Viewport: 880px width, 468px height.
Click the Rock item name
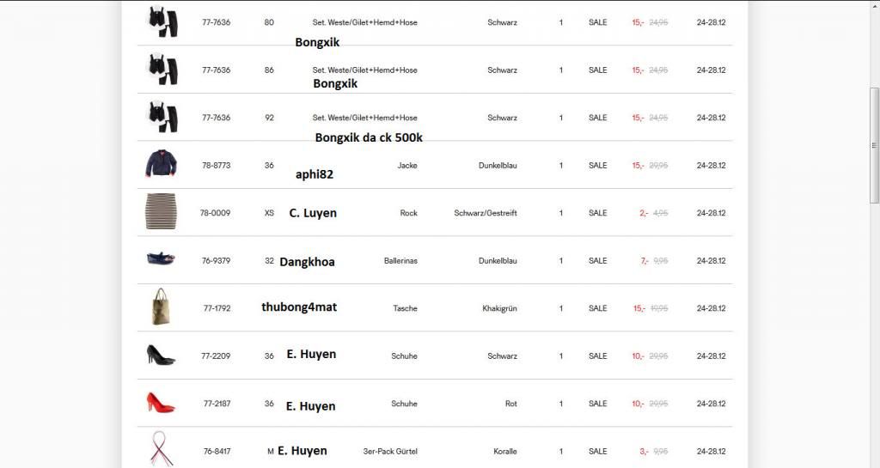point(408,213)
